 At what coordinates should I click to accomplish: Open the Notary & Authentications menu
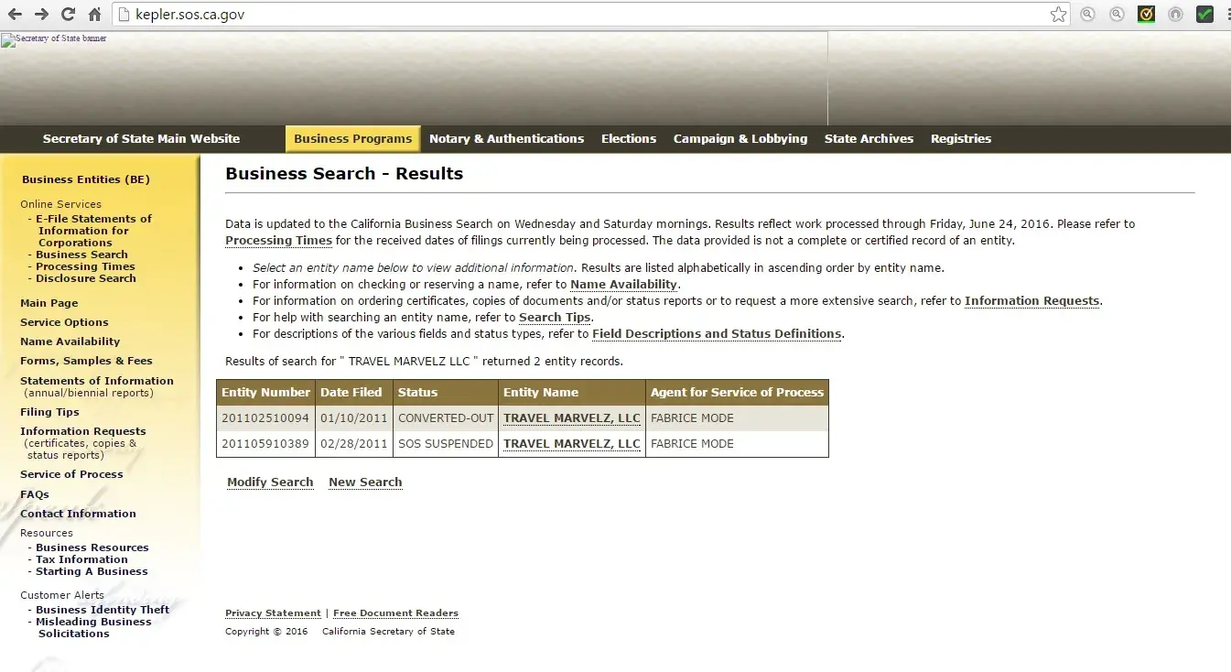(x=506, y=139)
